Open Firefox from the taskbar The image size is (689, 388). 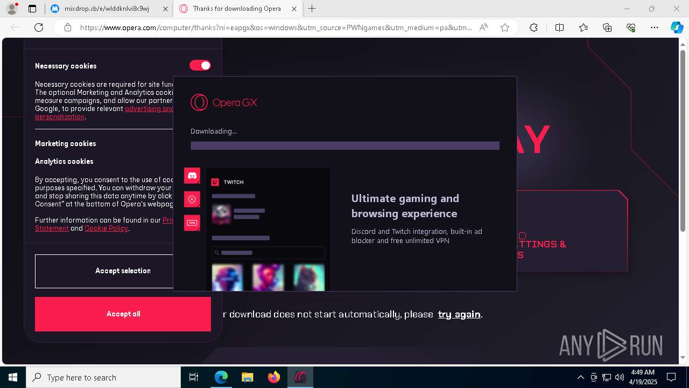pyautogui.click(x=274, y=377)
